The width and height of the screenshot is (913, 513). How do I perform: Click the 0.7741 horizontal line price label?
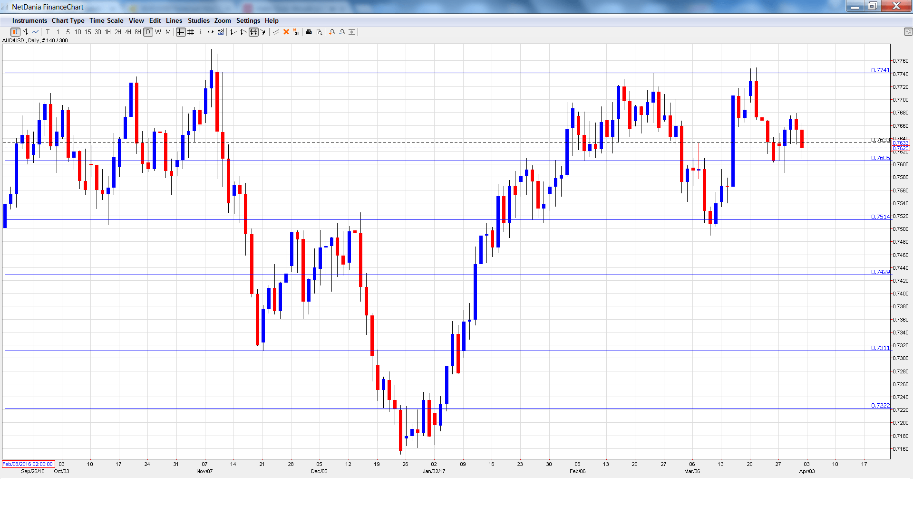(x=880, y=70)
